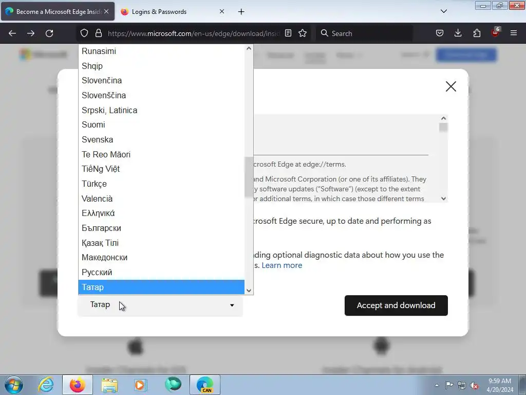The image size is (526, 395).
Task: Show site security info via padlock icon
Action: click(98, 33)
